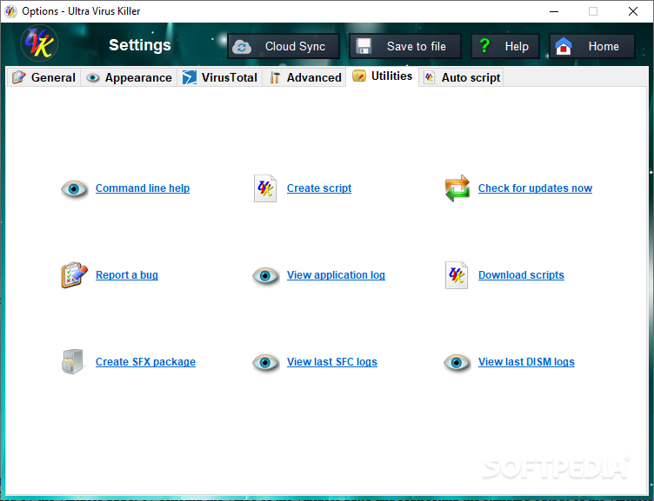Click the eye icon beside View application log
Viewport: 654px width, 501px height.
click(265, 275)
